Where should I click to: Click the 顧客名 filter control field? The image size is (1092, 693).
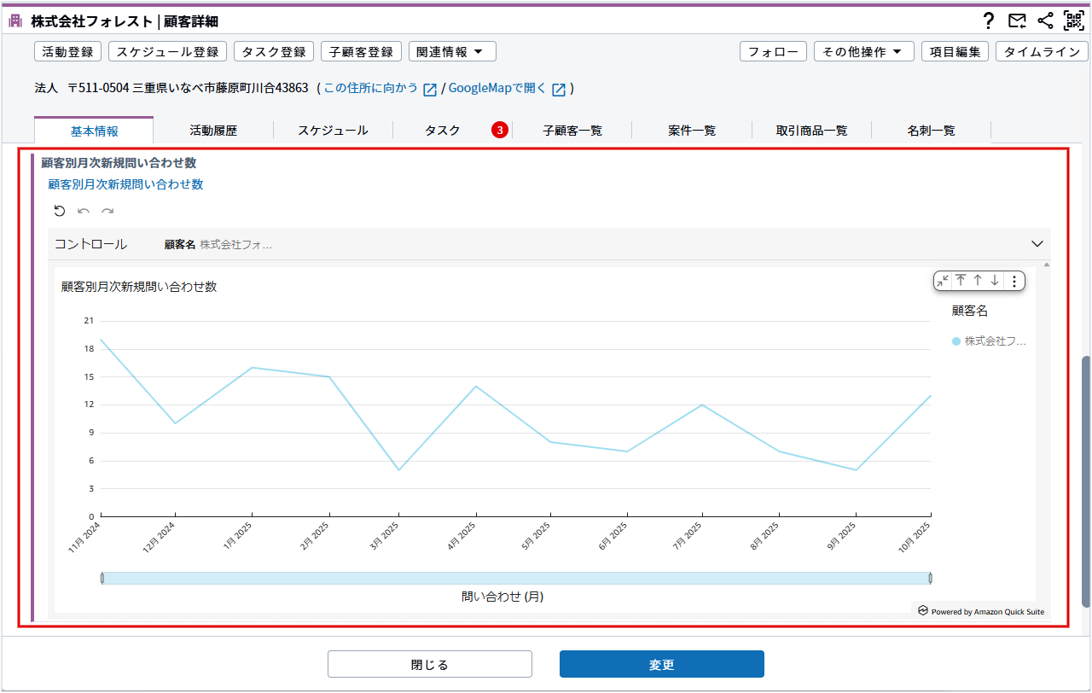pos(236,245)
